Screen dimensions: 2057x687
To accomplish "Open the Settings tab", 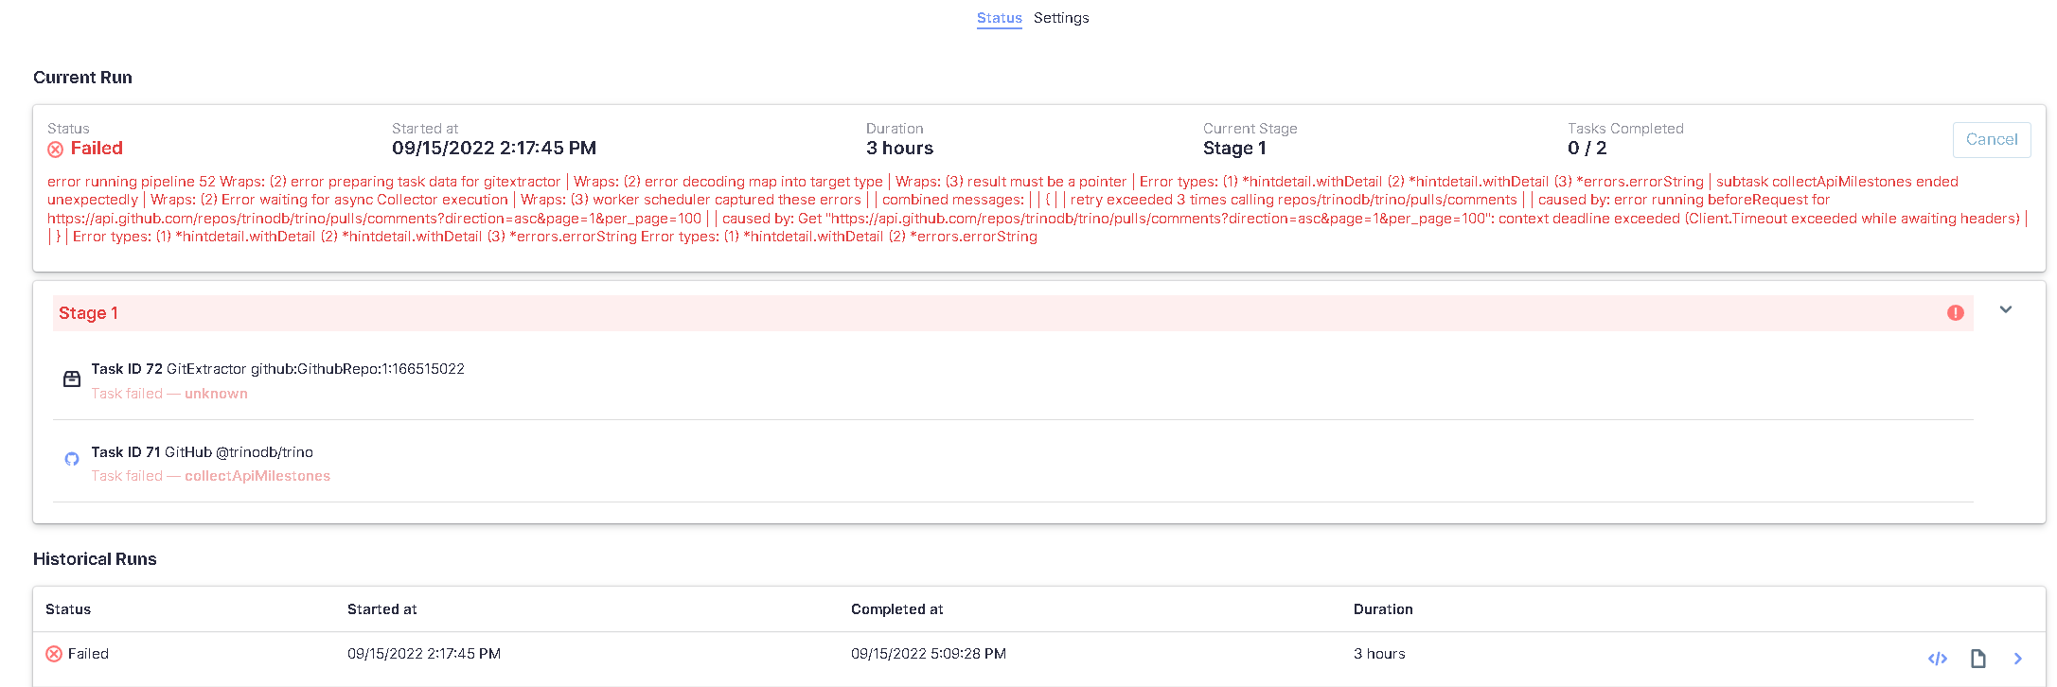I will pyautogui.click(x=1061, y=18).
